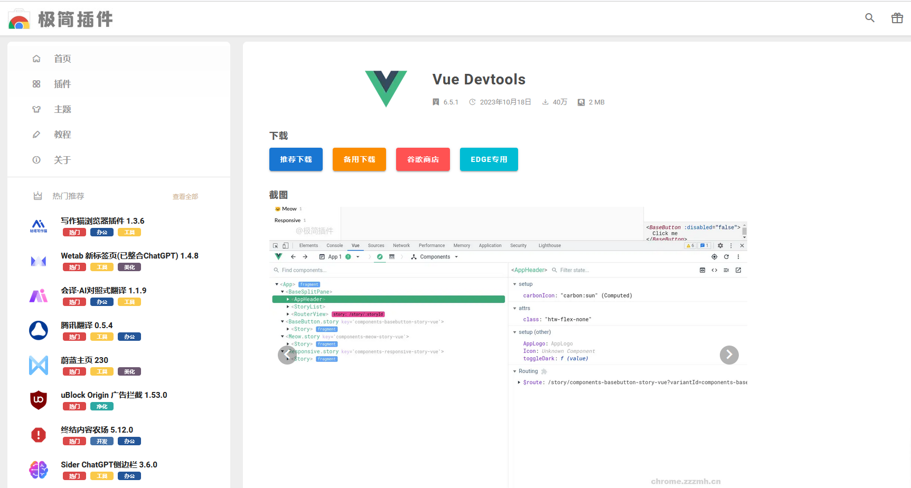Click the Network tab in devtools screenshot
The height and width of the screenshot is (488, 911).
[401, 245]
